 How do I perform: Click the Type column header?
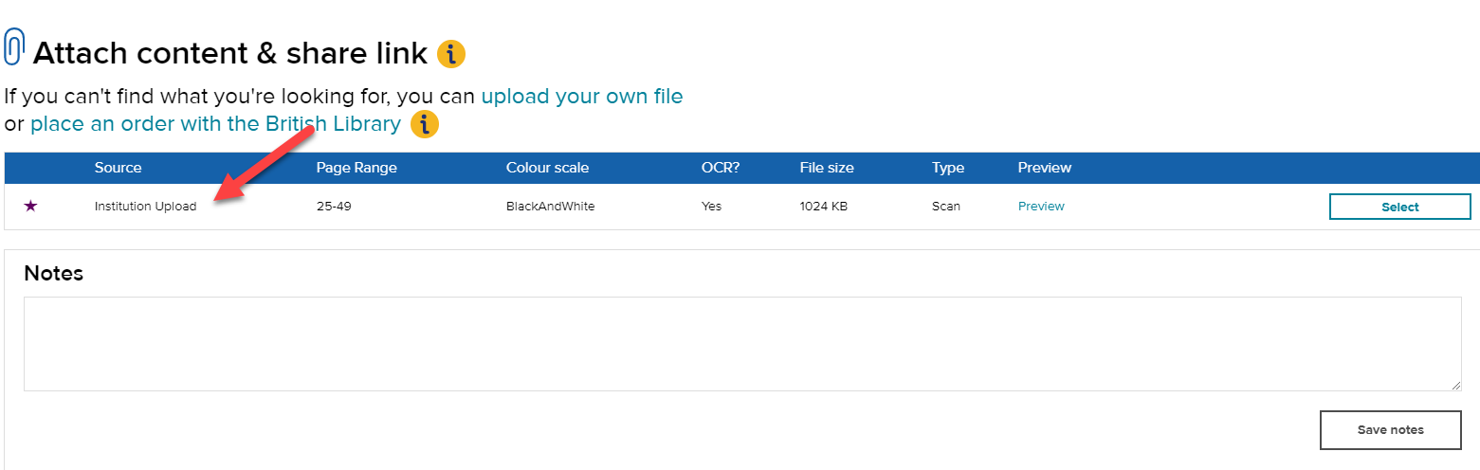[x=948, y=168]
